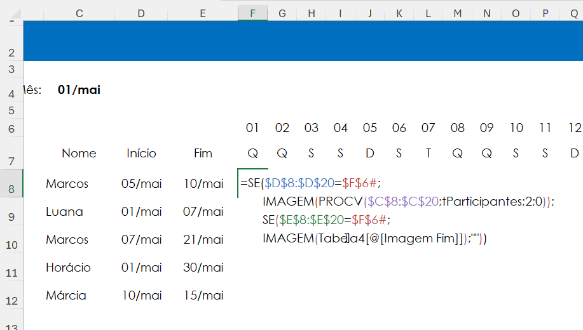Click day number 10 in row 6
Viewport: 583px width, 330px height.
(516, 128)
